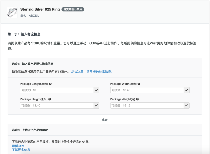Click help icon beside Package Height
This screenshot has height=154, width=210.
coord(50,99)
